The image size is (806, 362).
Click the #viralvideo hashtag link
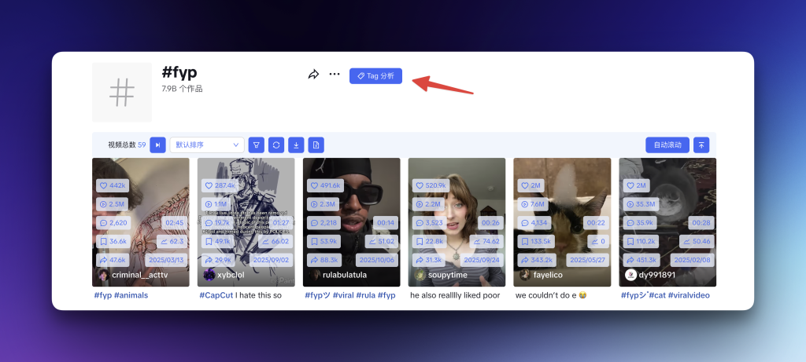pos(690,296)
